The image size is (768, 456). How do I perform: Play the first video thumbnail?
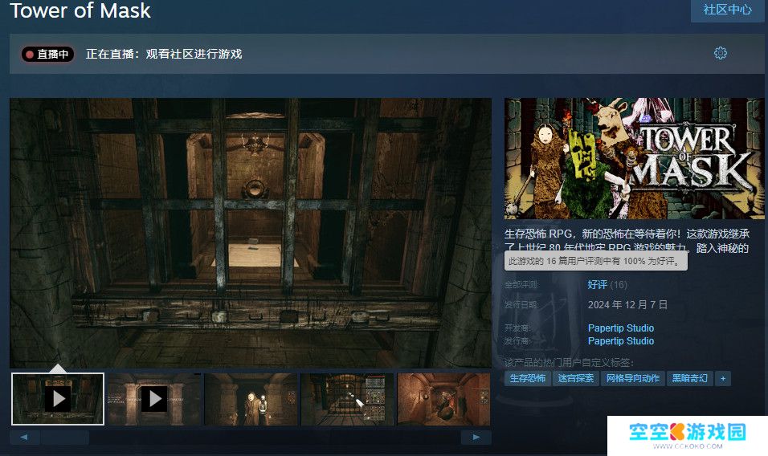58,399
